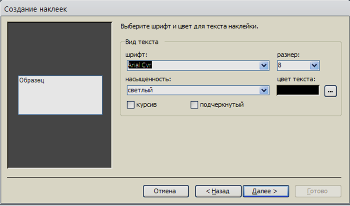The width and height of the screenshot is (350, 206).
Task: Enable the курсив checkbox
Action: point(131,105)
